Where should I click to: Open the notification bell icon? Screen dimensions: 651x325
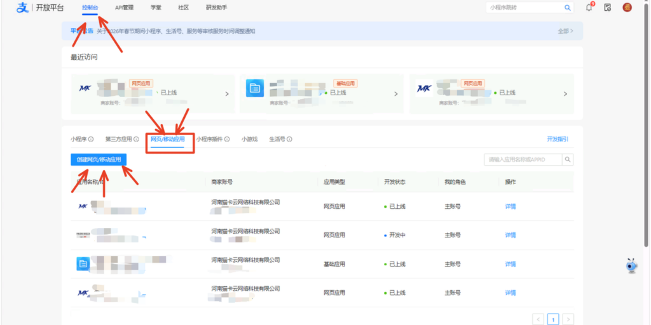pos(589,8)
